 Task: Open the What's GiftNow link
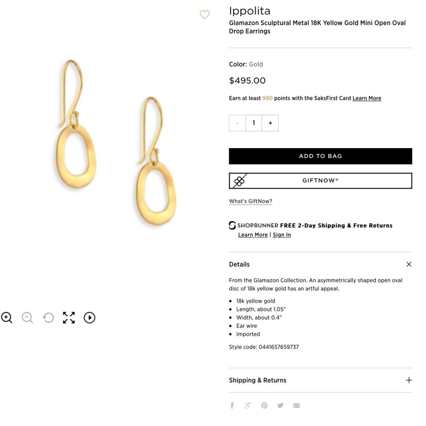(250, 201)
